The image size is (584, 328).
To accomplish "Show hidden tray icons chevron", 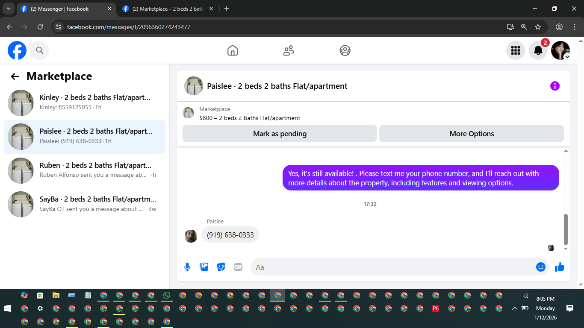I will click(515, 308).
